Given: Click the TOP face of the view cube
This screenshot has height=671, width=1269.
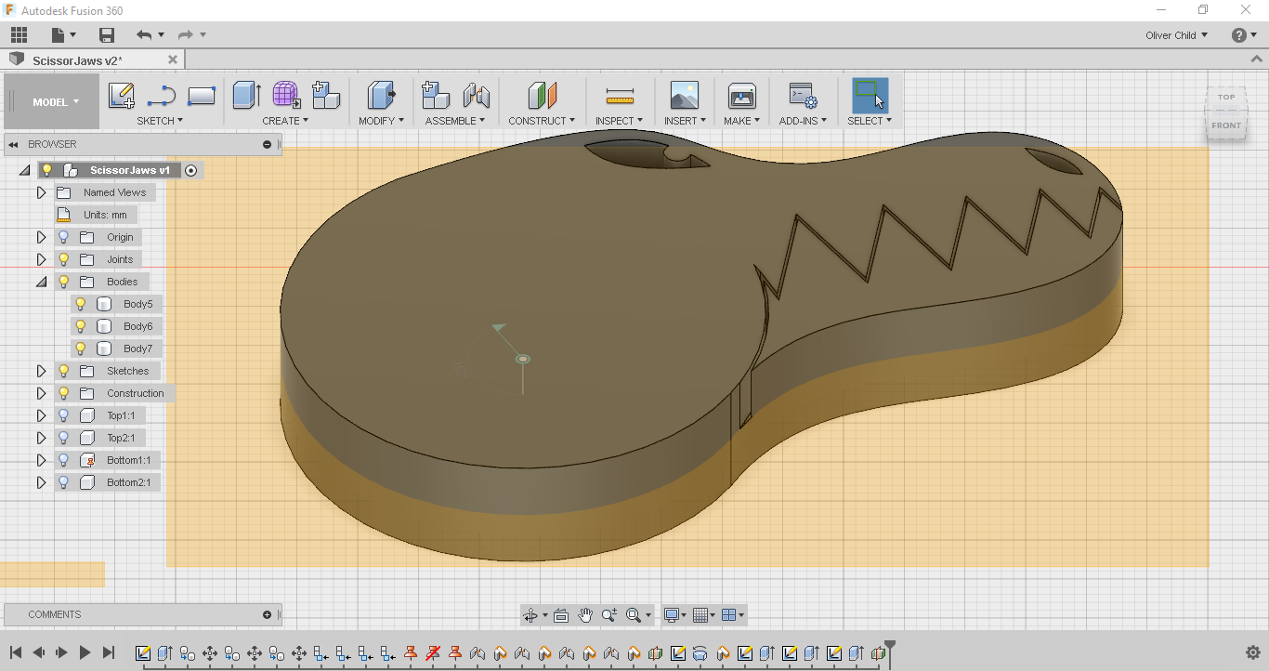Looking at the screenshot, I should tap(1226, 98).
